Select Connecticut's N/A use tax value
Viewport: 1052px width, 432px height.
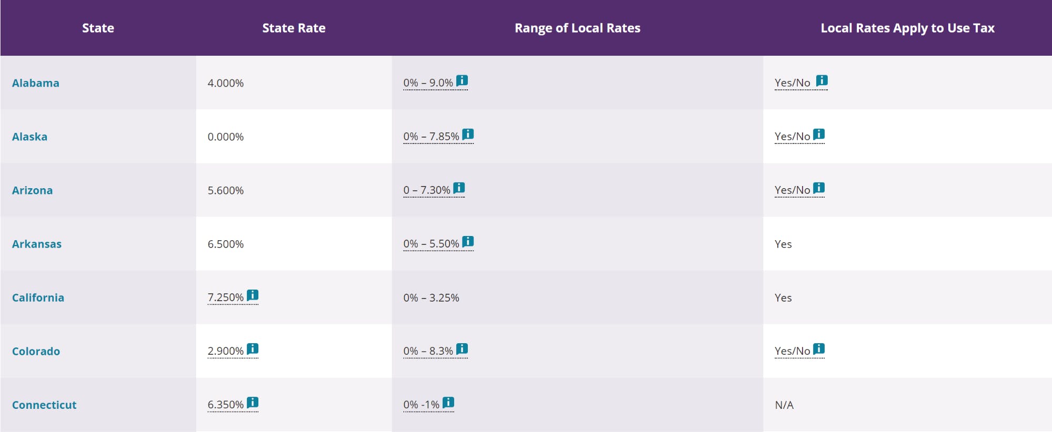[x=784, y=405]
